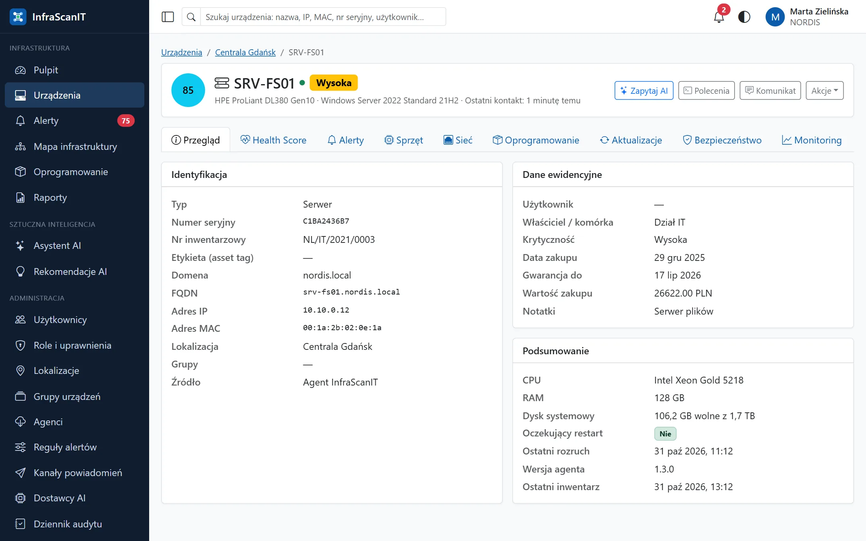Open Dostawcy AI
This screenshot has height=541, width=866.
pos(75,498)
